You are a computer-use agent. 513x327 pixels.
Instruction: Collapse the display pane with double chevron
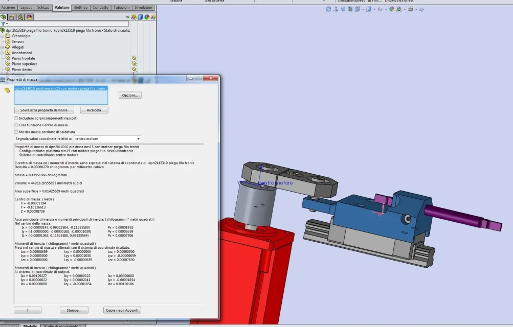tap(127, 17)
